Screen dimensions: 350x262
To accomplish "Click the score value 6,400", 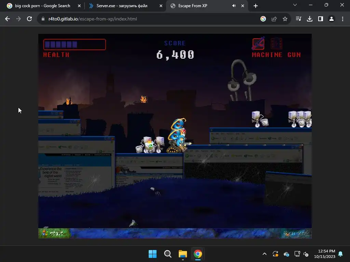I will point(175,55).
